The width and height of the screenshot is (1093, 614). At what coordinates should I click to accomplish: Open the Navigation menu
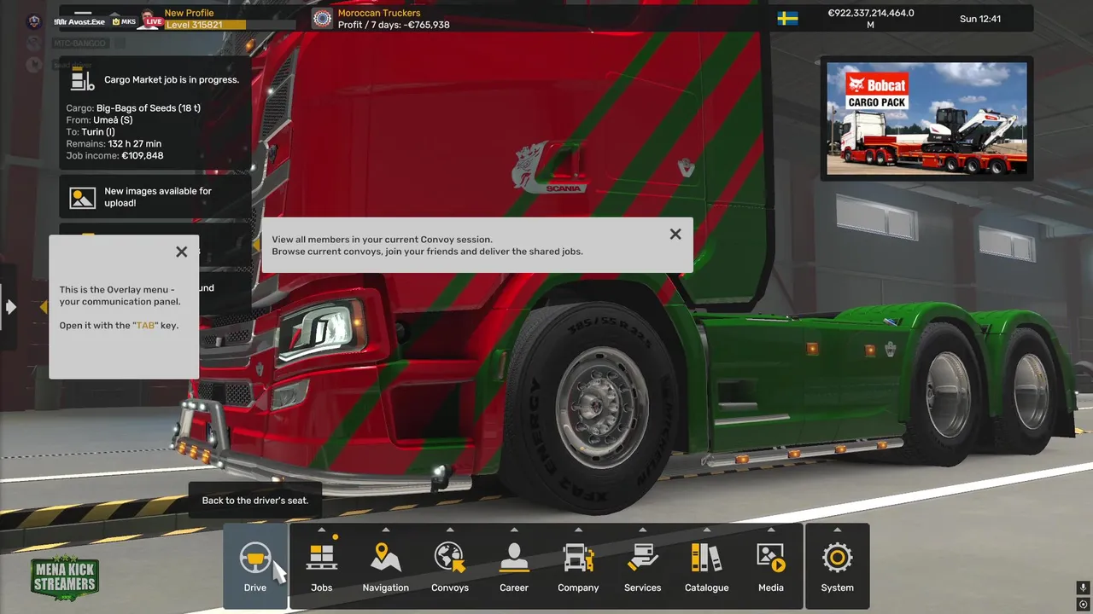tap(386, 566)
